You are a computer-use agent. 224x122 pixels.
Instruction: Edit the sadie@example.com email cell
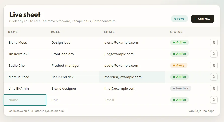click(132, 66)
